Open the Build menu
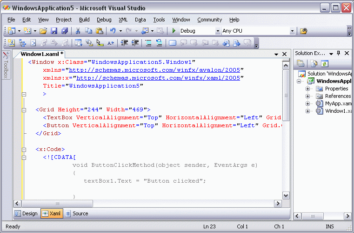Image resolution: width=354 pixels, height=233 pixels. [84, 20]
